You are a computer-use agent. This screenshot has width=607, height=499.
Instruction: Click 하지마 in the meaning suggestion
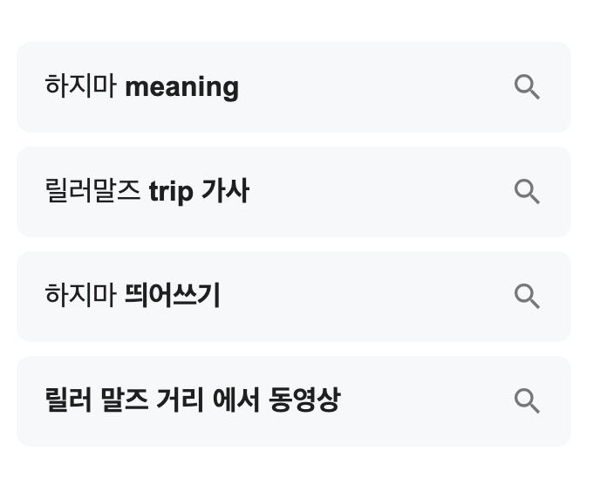(80, 86)
